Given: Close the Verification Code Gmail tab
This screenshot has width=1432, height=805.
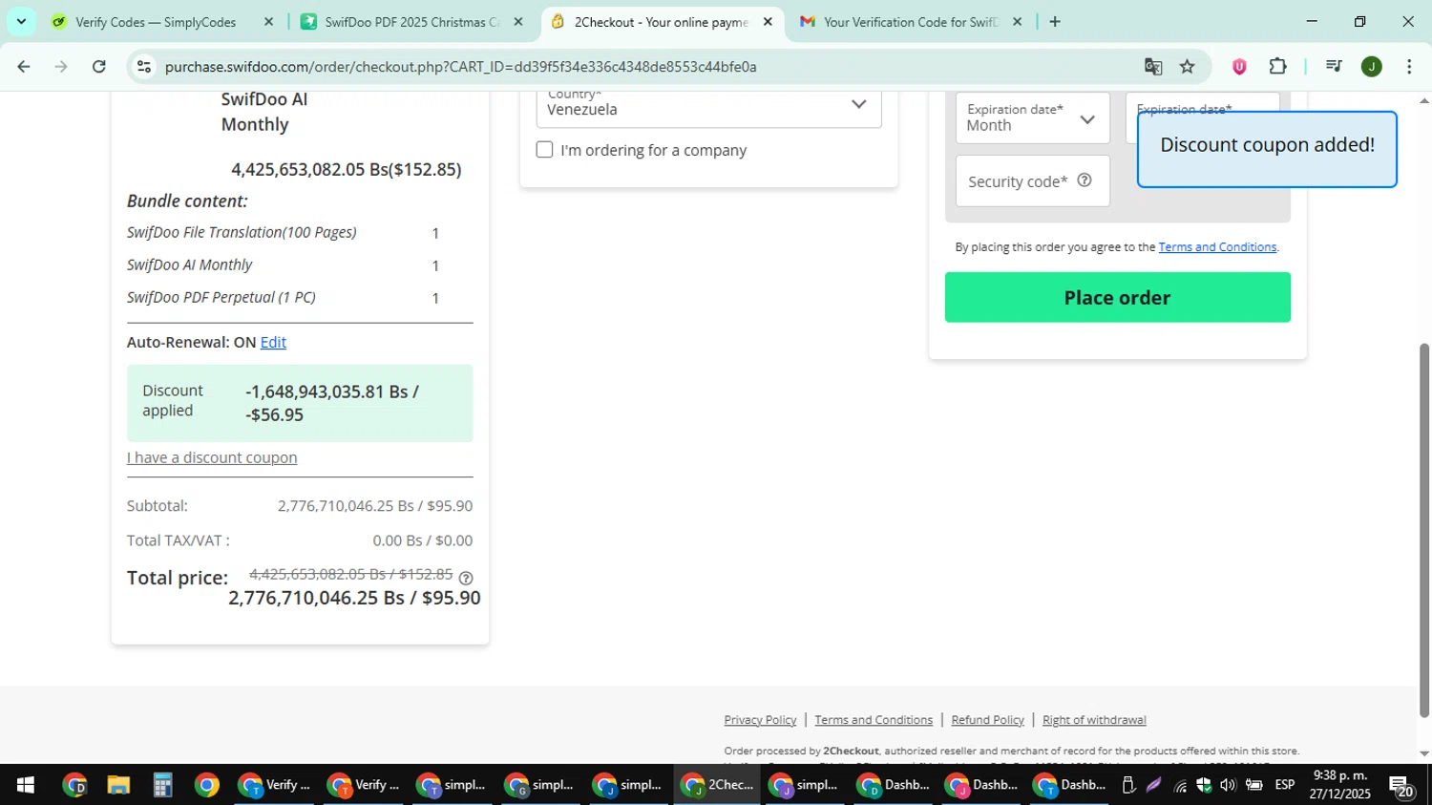Looking at the screenshot, I should tap(1017, 22).
